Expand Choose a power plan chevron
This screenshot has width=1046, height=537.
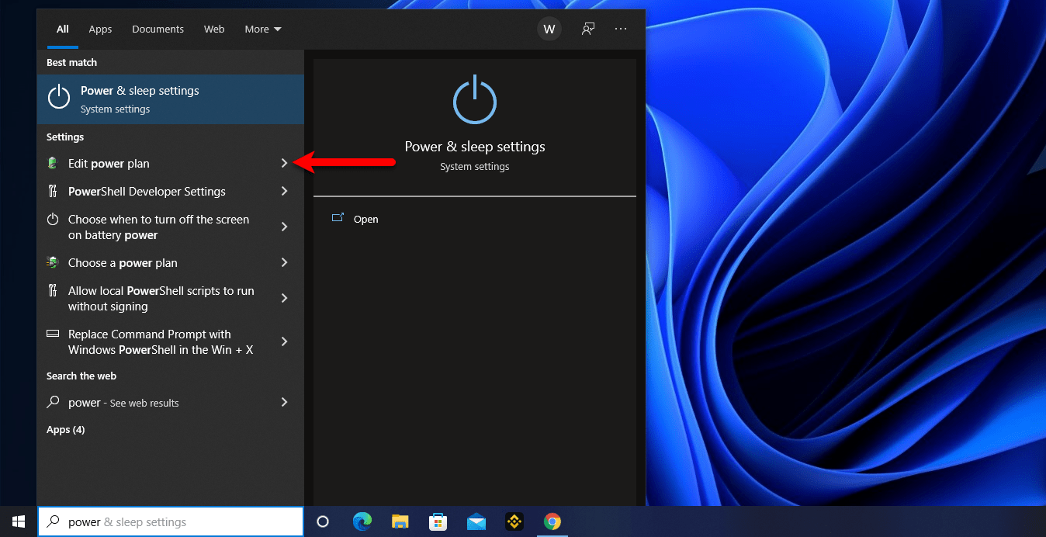tap(284, 263)
